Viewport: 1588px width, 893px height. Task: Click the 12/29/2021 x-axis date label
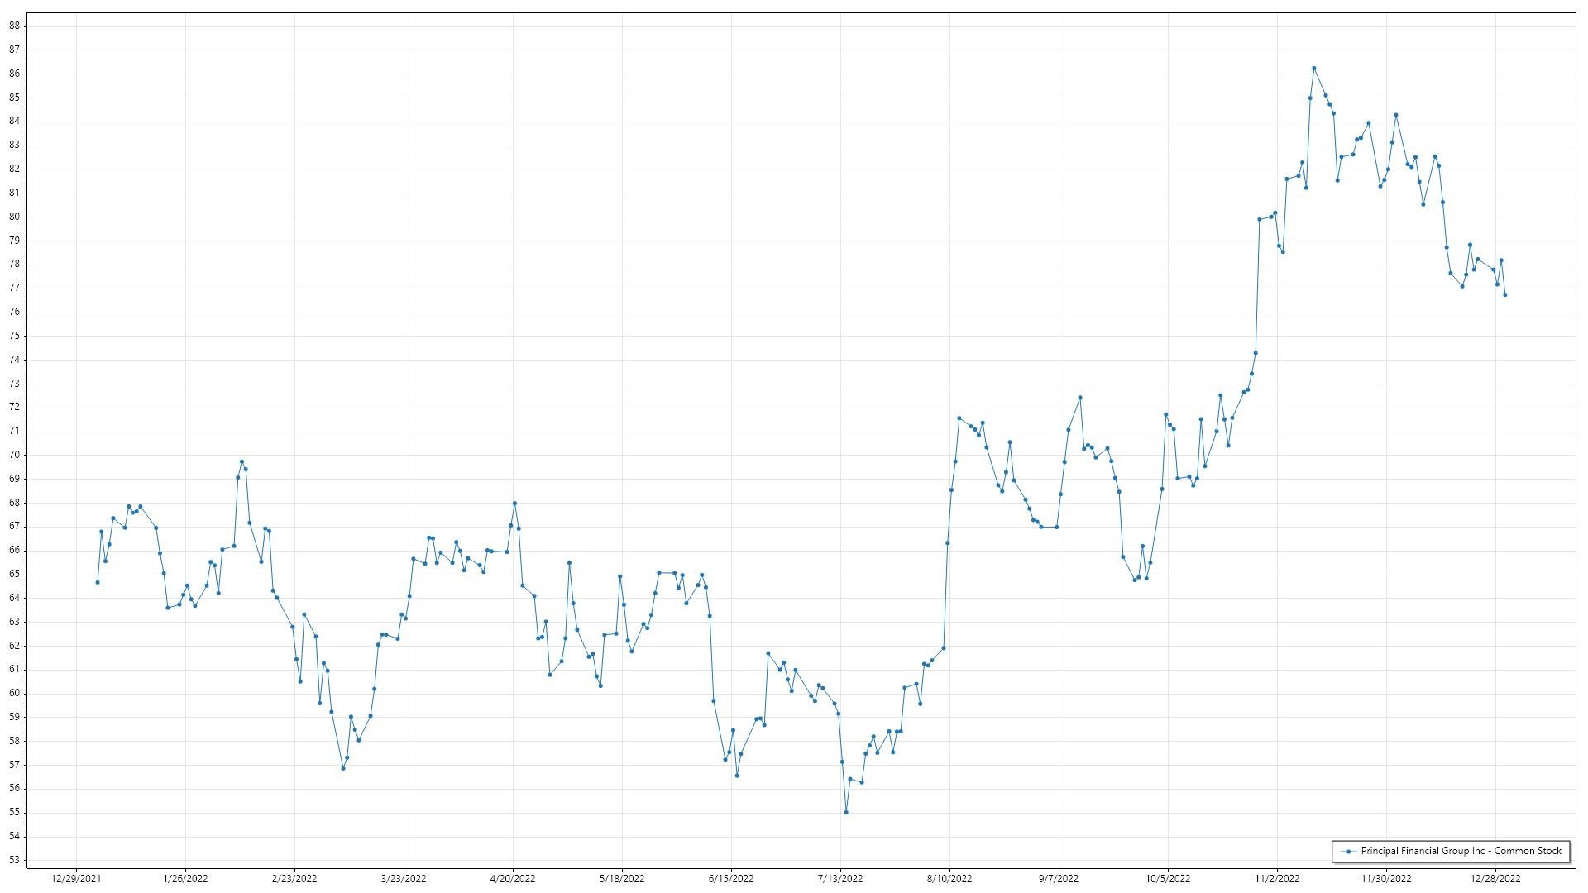click(x=76, y=879)
